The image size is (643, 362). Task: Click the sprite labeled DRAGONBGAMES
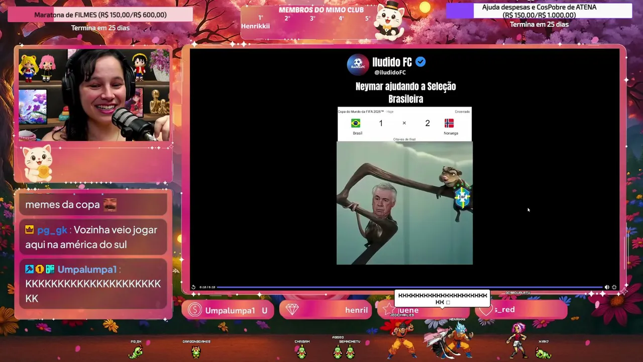196,351
